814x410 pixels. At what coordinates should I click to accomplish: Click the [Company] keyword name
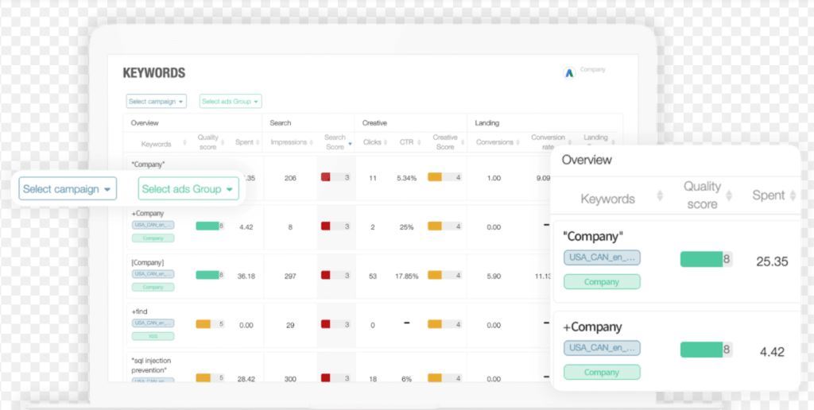[x=147, y=263]
